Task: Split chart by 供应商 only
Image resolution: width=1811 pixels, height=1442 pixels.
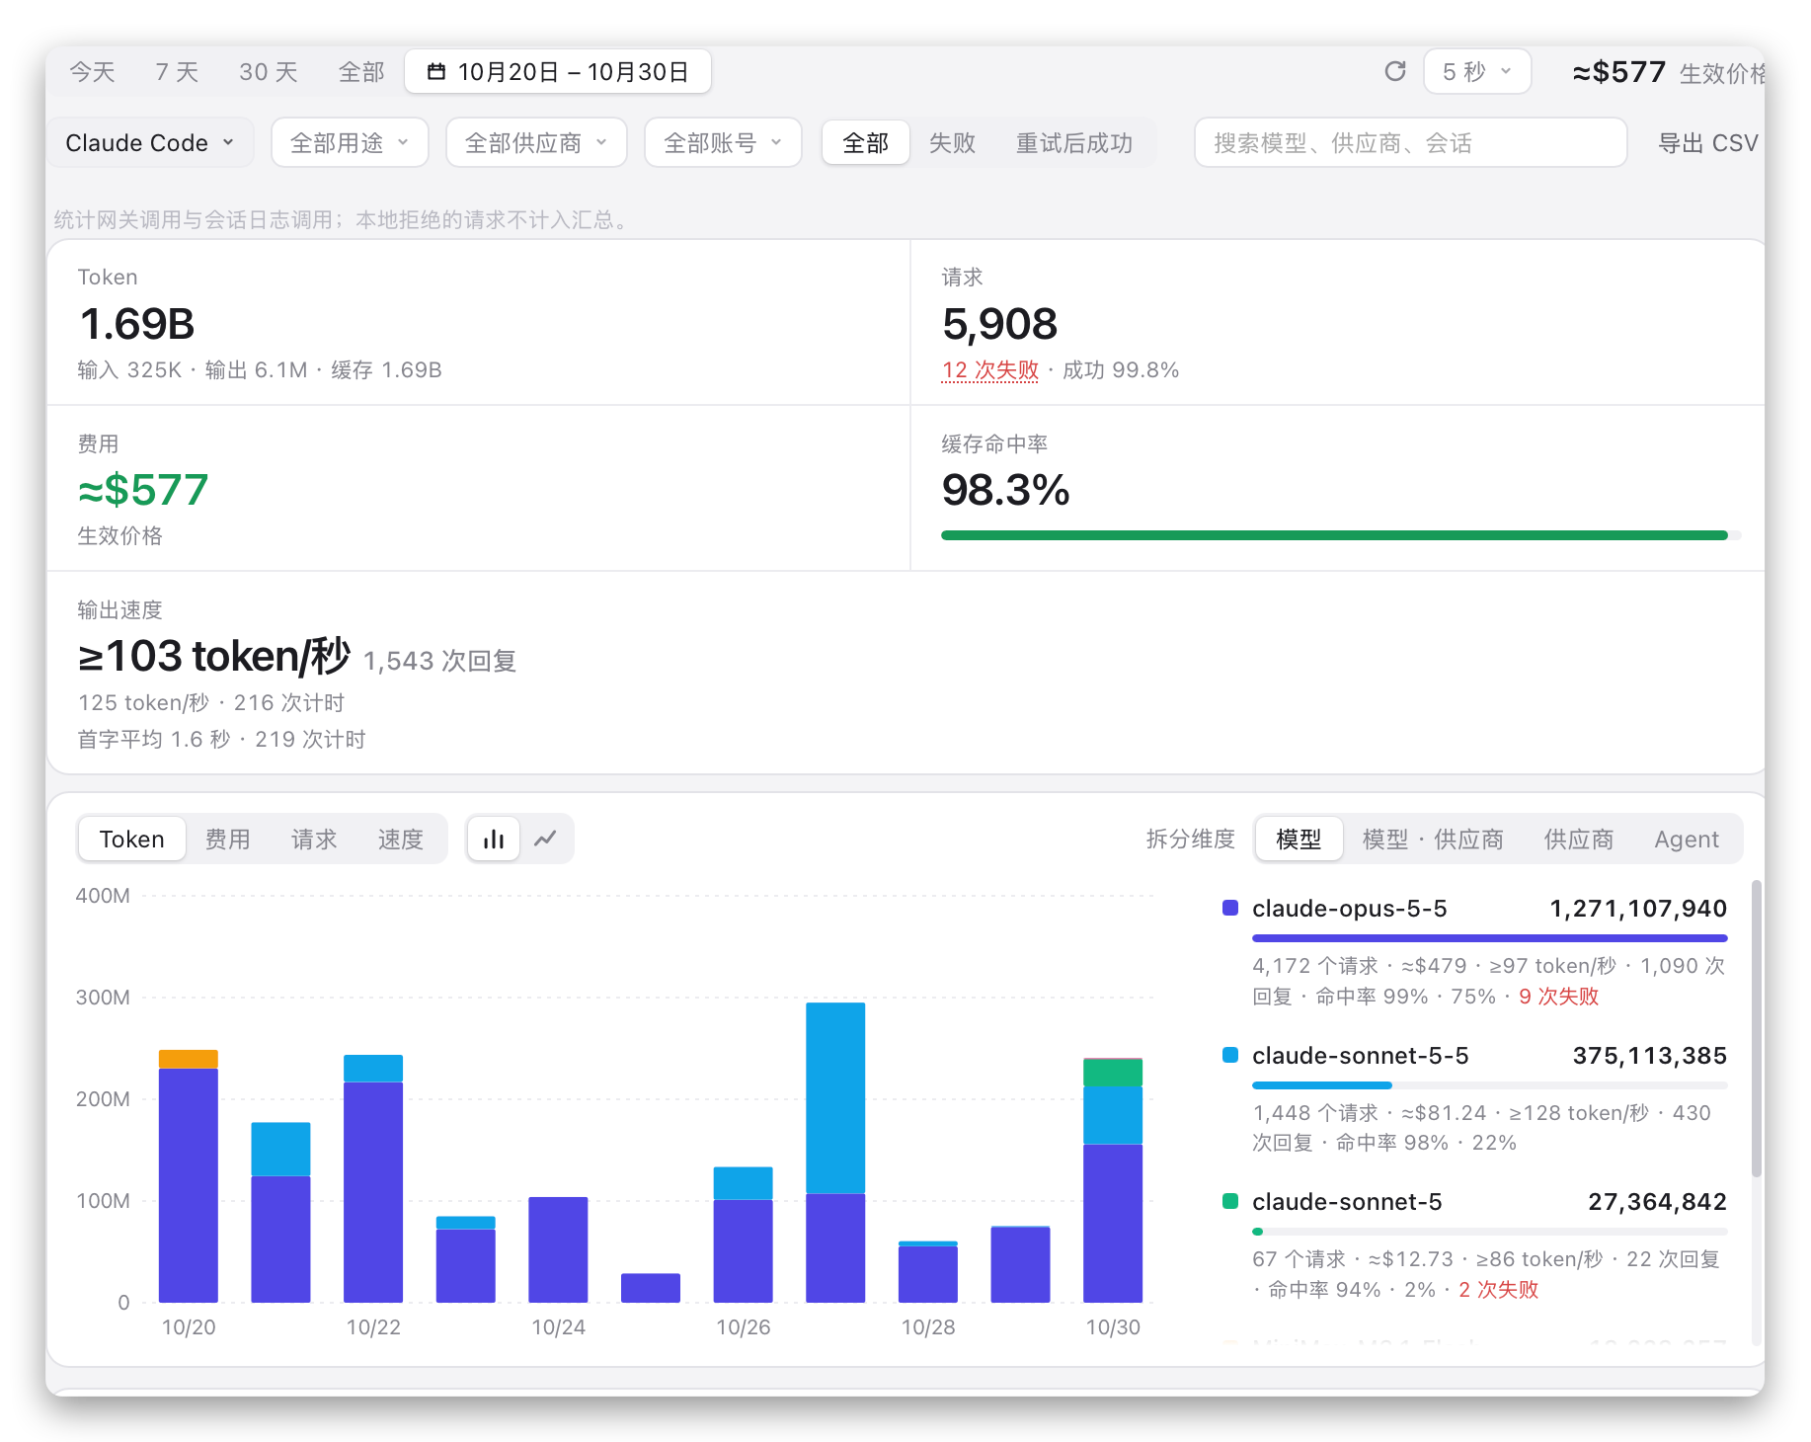Action: 1578,840
